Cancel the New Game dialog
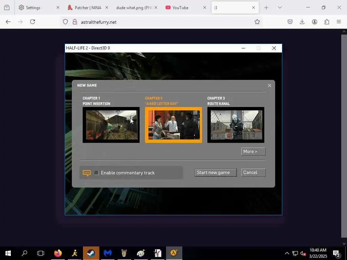This screenshot has height=260, width=347. point(253,173)
